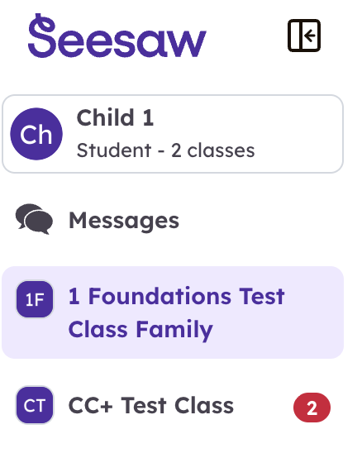
Task: Open the Child 1 account switcher card
Action: (173, 134)
